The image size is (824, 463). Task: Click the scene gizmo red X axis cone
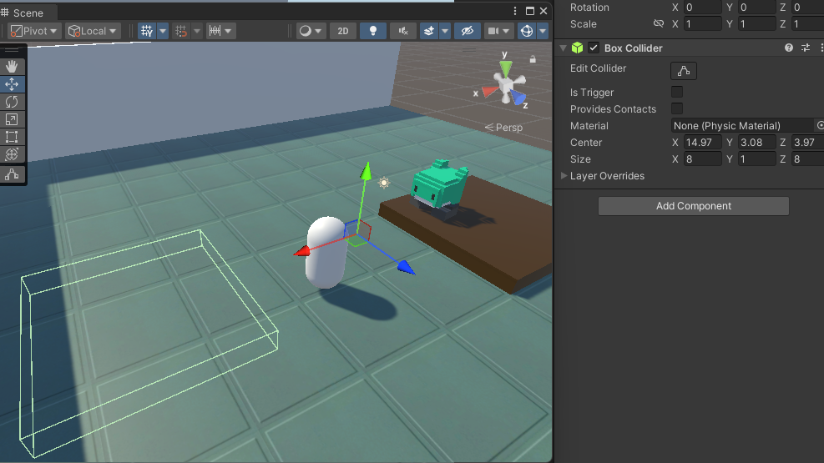pyautogui.click(x=489, y=91)
